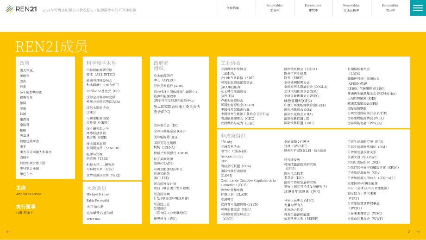Click 国际水电协会 (IHA) entry
Image resolution: width=426 pixels, height=240 pixels.
pyautogui.click(x=298, y=114)
